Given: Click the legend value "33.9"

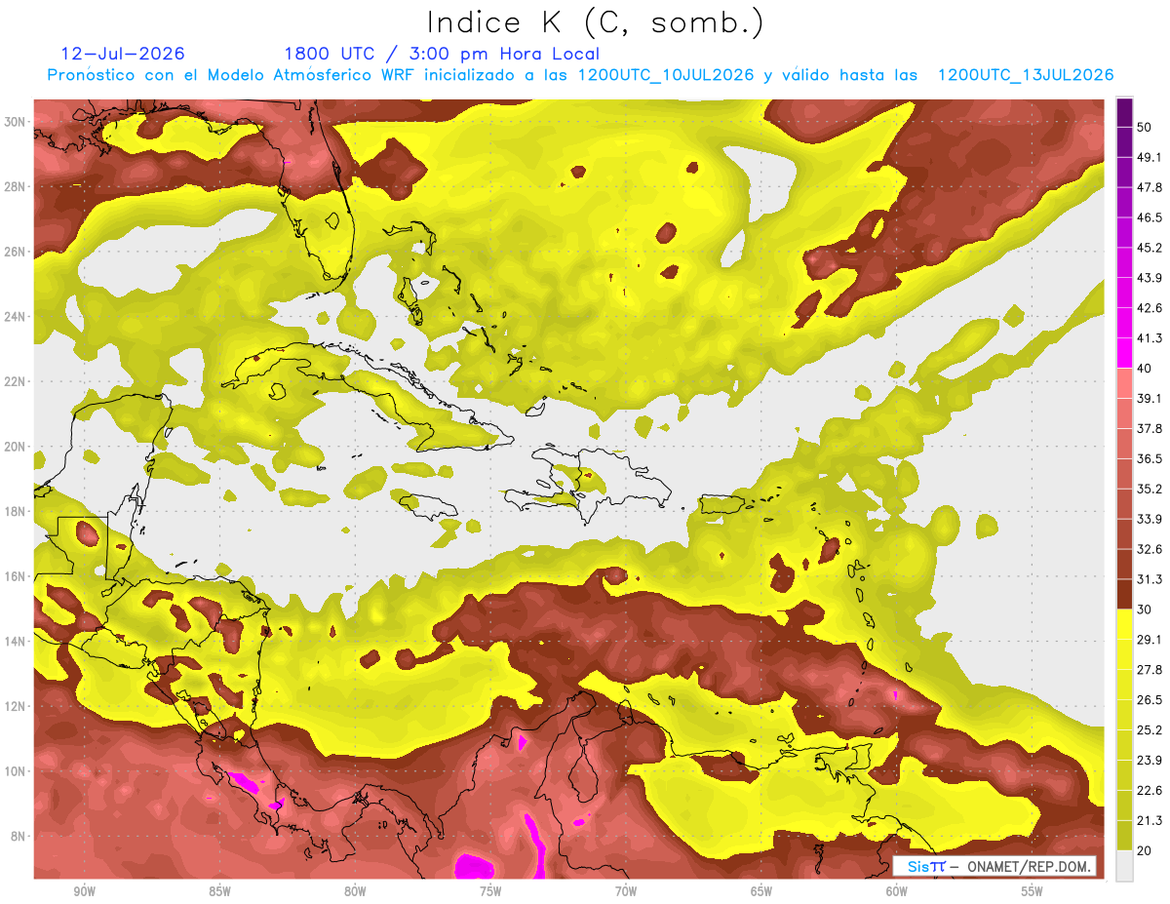Looking at the screenshot, I should tap(1149, 519).
